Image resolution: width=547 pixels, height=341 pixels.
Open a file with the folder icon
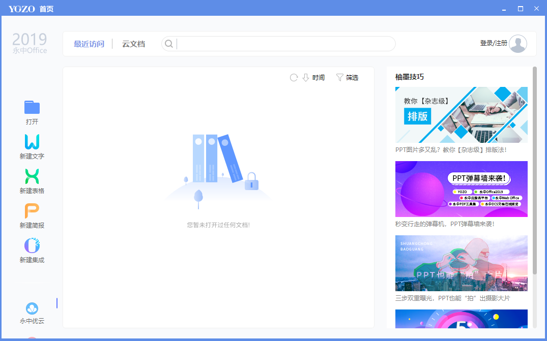coord(32,108)
